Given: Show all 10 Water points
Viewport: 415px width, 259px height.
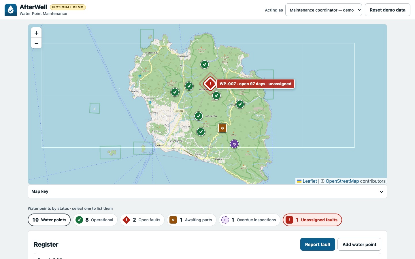Looking at the screenshot, I should tap(49, 220).
